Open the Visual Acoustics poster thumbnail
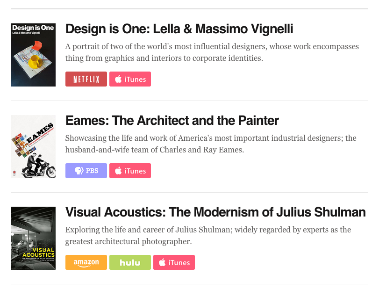The height and width of the screenshot is (289, 379). click(x=33, y=238)
